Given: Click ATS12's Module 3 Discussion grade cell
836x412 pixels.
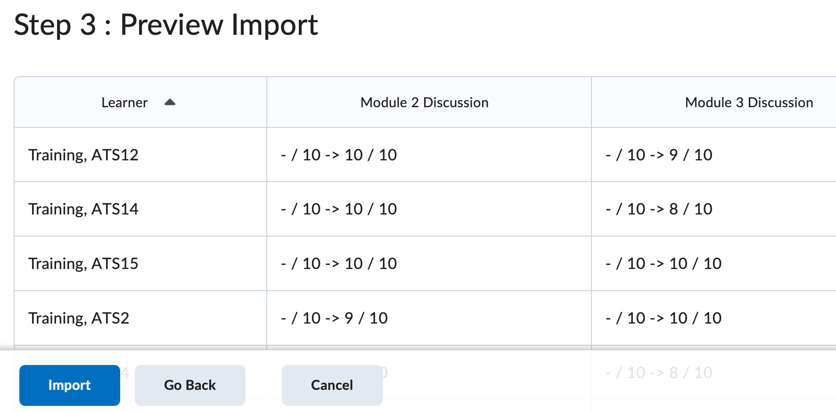Looking at the screenshot, I should coord(659,154).
